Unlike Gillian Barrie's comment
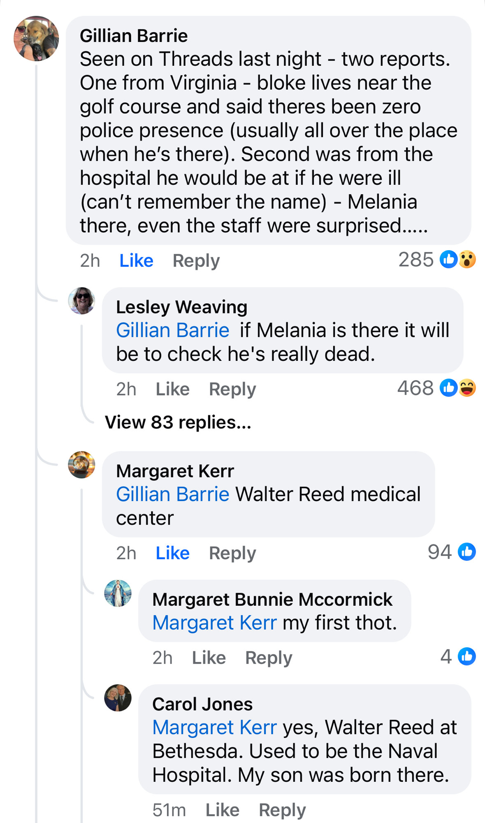Image resolution: width=485 pixels, height=823 pixels. click(x=136, y=260)
